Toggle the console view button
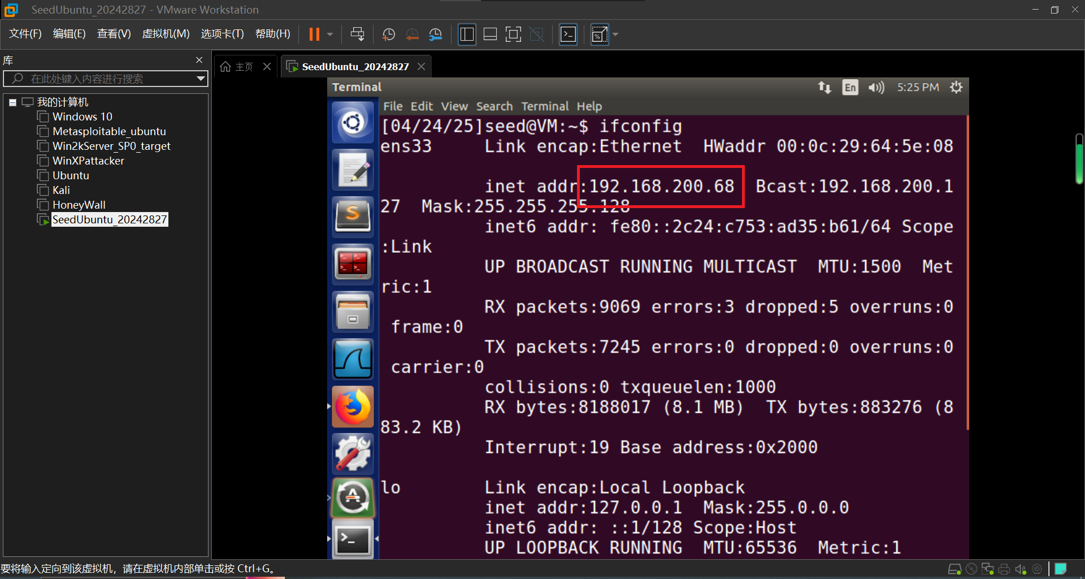 (568, 34)
